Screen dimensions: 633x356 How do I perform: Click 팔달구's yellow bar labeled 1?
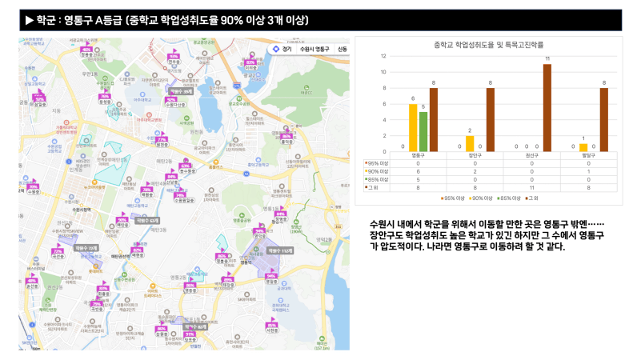[583, 148]
